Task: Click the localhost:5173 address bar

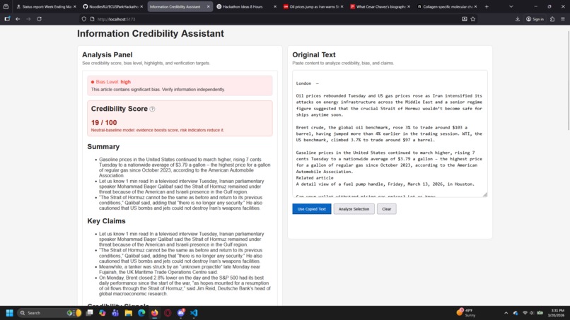Action: pyautogui.click(x=277, y=19)
